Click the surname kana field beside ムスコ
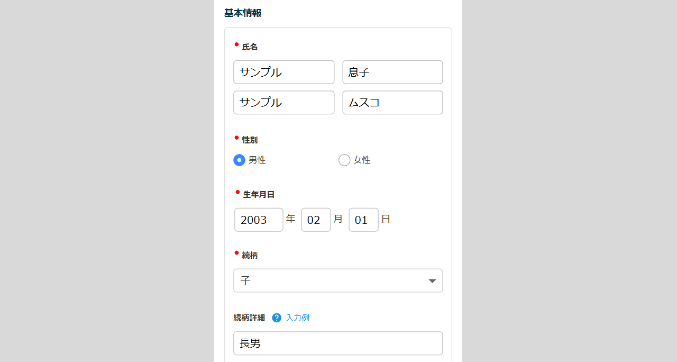The image size is (677, 362). 283,103
